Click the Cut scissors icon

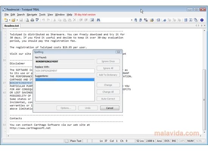coord(54,20)
